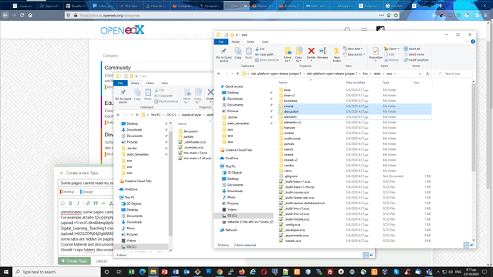Switch to the View ribbon tab
The image size is (493, 277).
tap(265, 42)
